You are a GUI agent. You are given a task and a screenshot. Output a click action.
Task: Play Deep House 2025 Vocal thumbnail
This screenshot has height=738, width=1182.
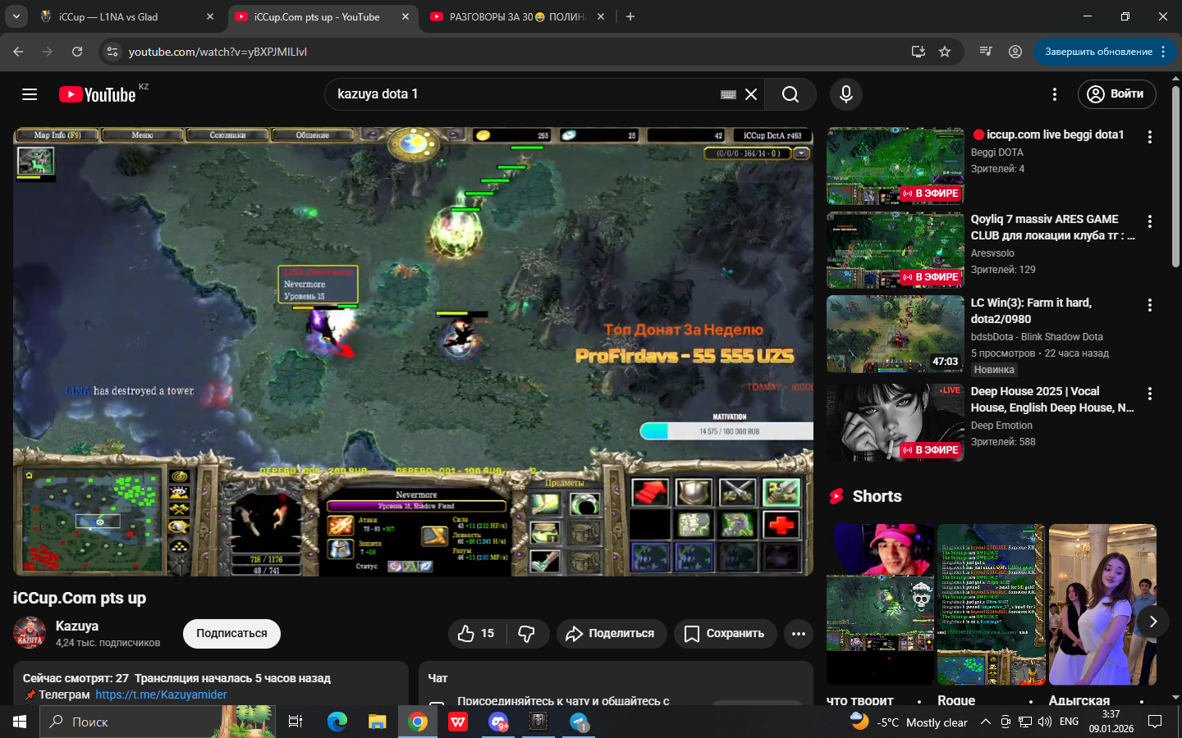tap(896, 422)
